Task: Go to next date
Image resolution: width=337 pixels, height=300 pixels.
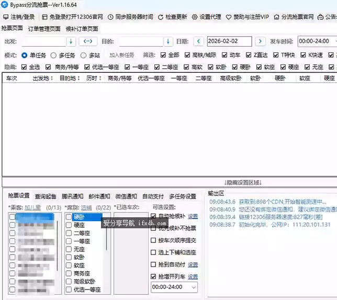Action: 260,41
